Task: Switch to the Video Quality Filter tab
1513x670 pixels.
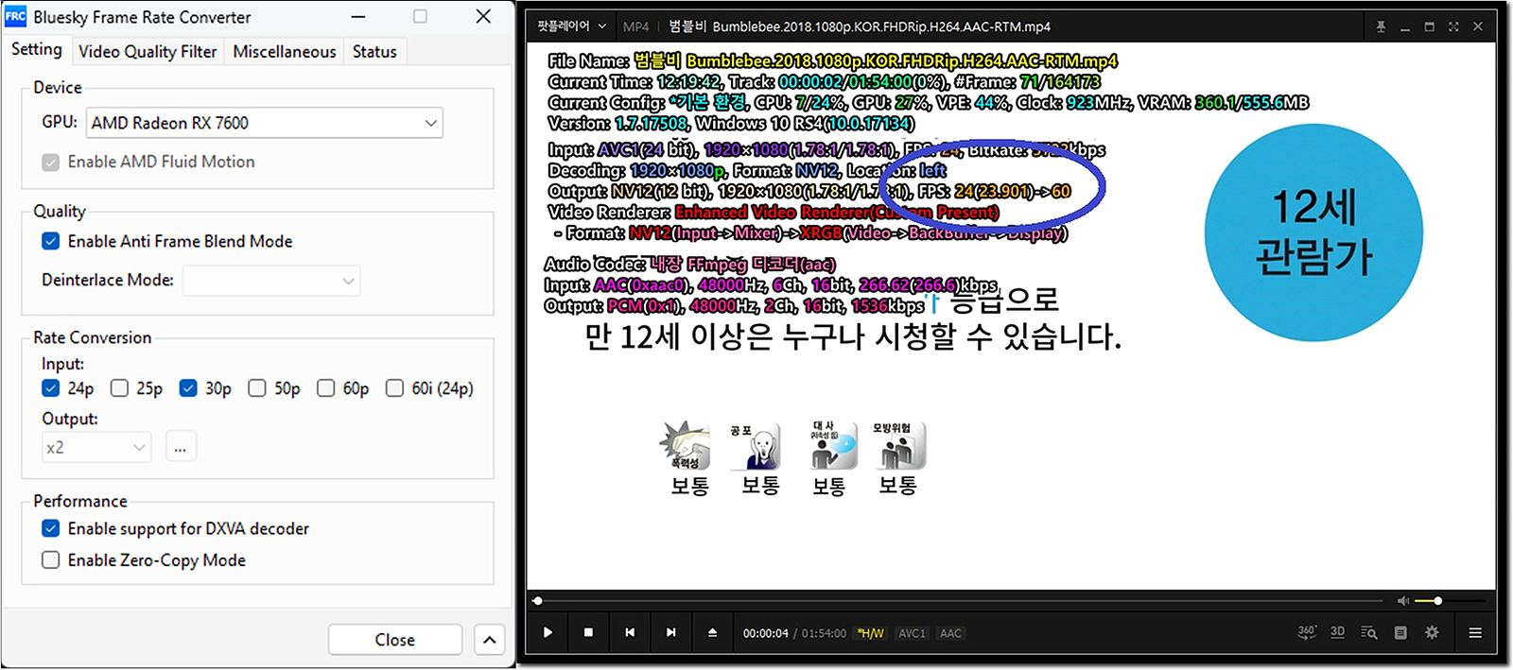Action: [x=148, y=52]
